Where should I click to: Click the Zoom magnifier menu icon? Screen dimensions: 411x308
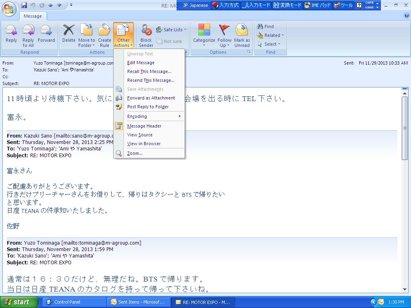pyautogui.click(x=119, y=154)
